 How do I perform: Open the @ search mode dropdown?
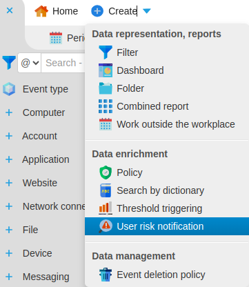coord(30,63)
